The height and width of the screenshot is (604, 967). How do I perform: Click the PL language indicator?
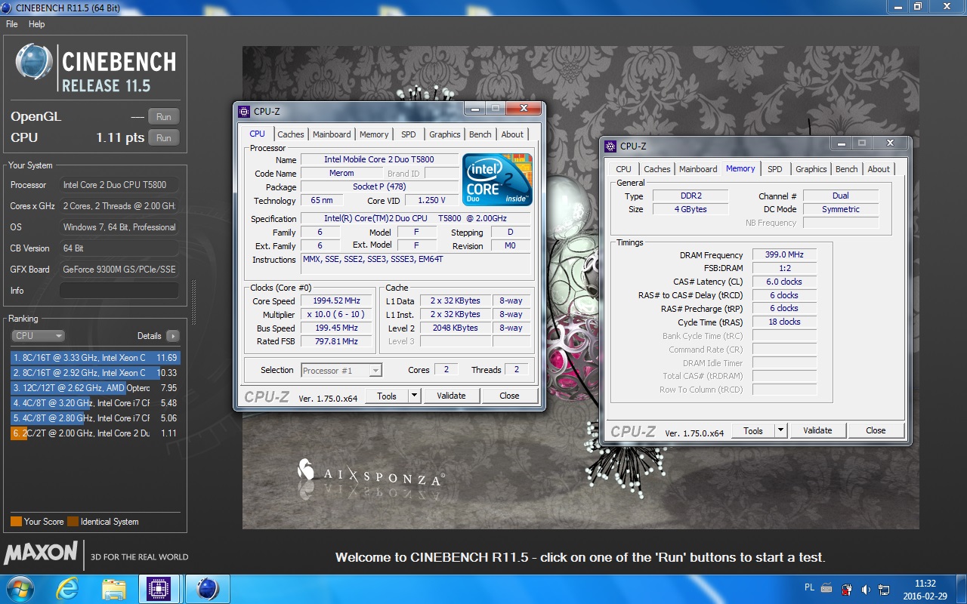tap(810, 587)
